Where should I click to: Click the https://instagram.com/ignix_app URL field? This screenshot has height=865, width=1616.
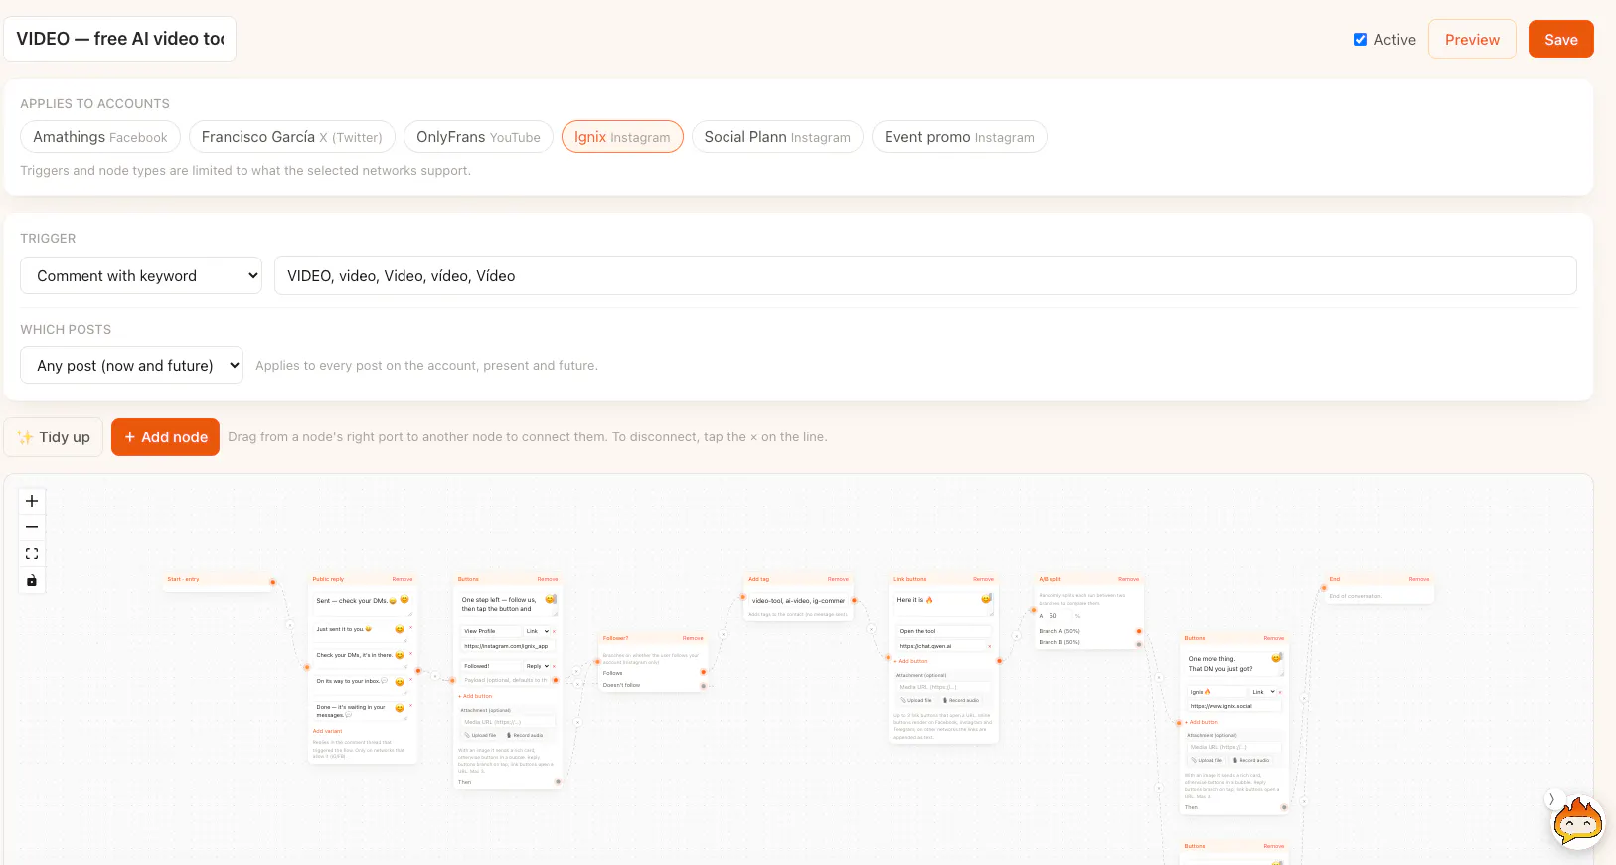click(x=507, y=646)
